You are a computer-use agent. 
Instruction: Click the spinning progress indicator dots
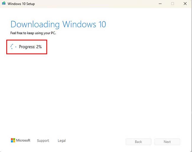coord(13,47)
